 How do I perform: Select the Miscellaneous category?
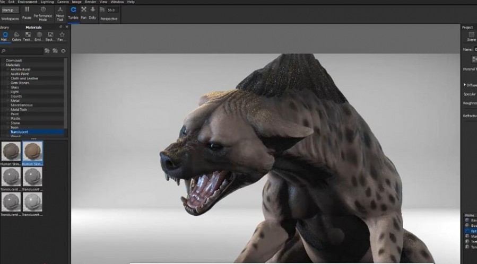point(22,105)
